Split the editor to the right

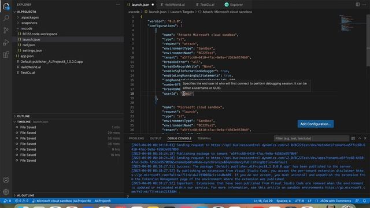(x=358, y=5)
